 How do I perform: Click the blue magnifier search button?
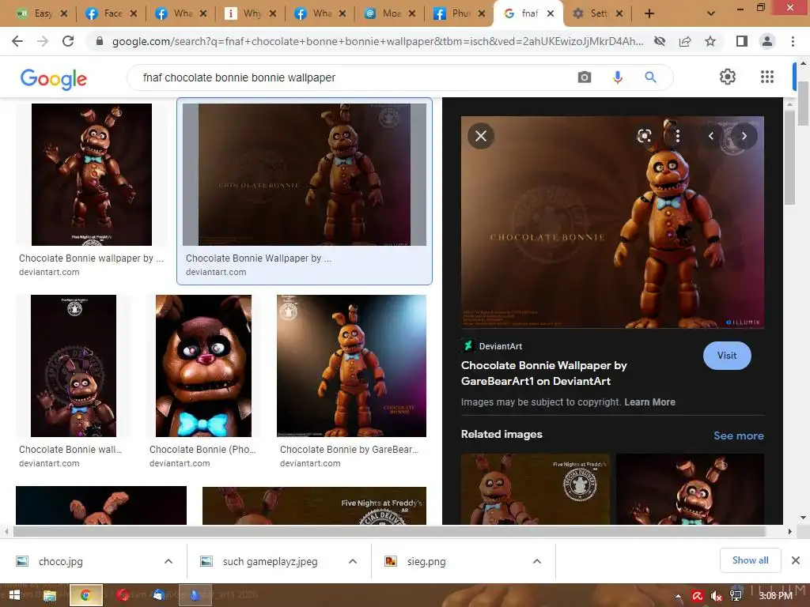pyautogui.click(x=650, y=77)
